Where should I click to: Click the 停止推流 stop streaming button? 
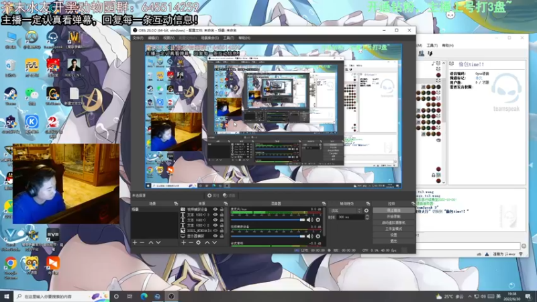(393, 210)
